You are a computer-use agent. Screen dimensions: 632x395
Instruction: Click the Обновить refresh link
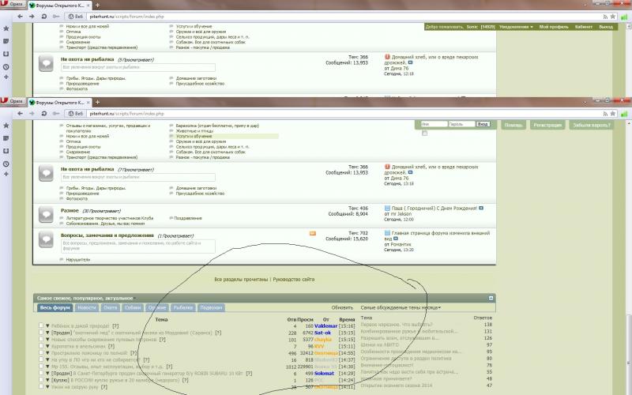pyautogui.click(x=342, y=307)
